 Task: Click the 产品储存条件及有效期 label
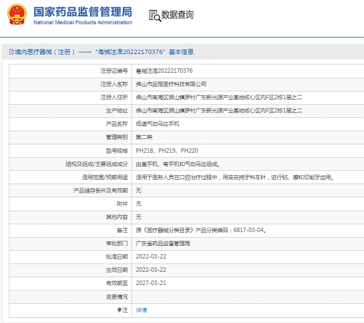[x=101, y=191]
